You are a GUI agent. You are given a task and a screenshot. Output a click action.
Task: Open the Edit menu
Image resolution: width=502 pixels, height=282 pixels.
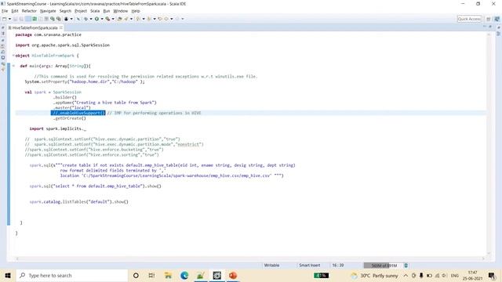[15, 11]
